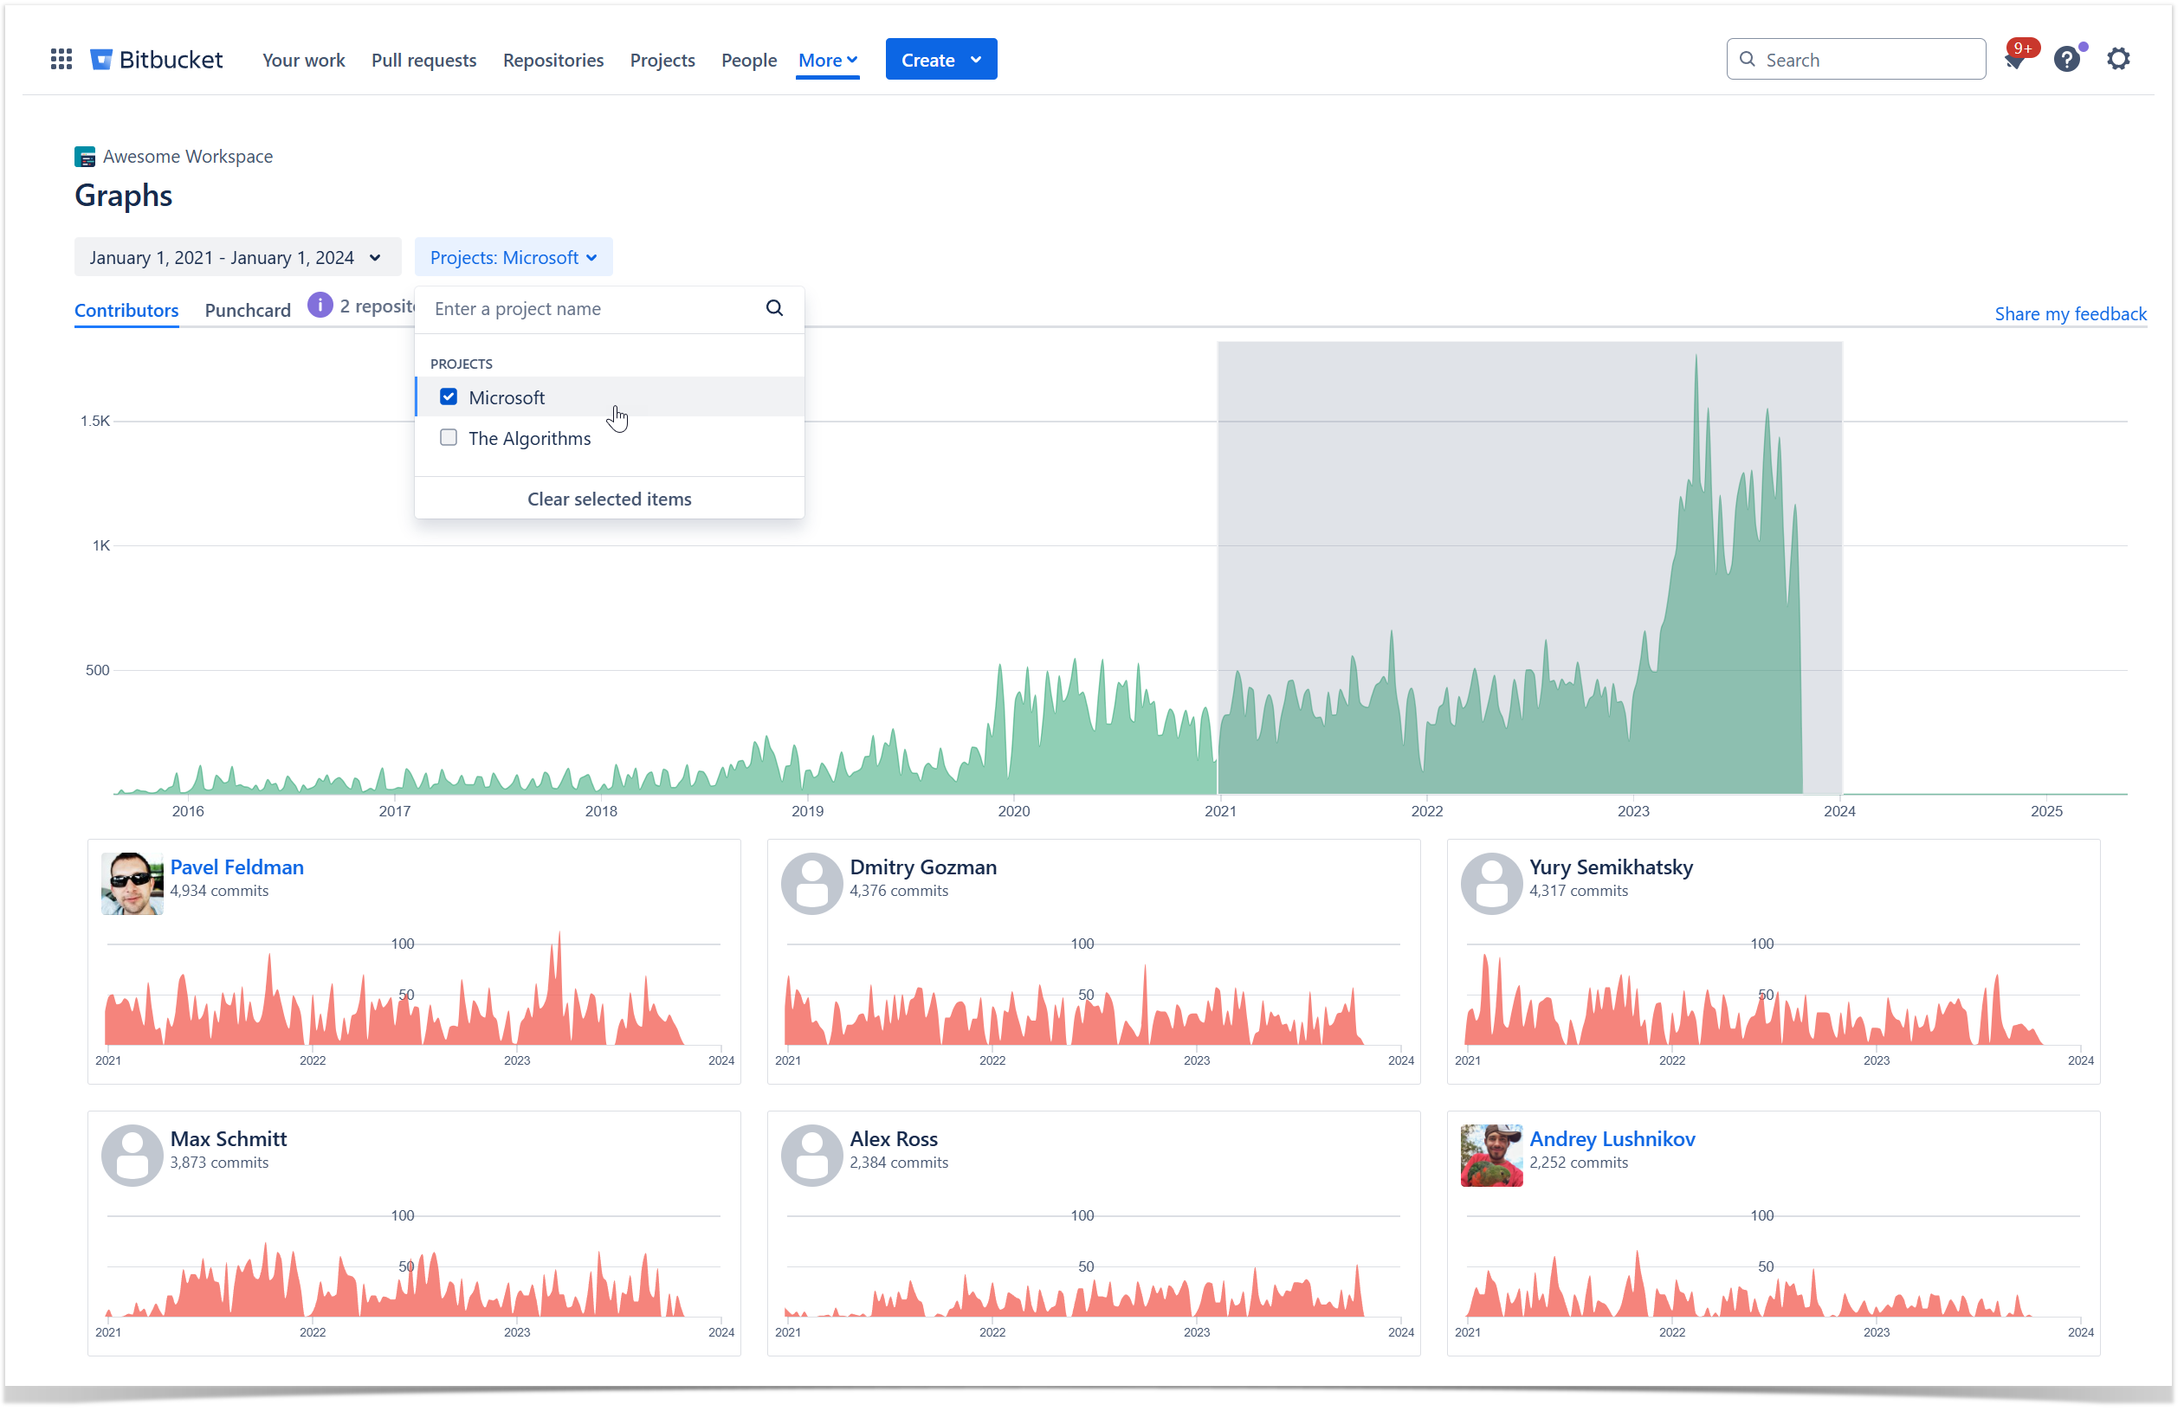The height and width of the screenshot is (1411, 2184).
Task: Expand the More menu in navigation
Action: (827, 60)
